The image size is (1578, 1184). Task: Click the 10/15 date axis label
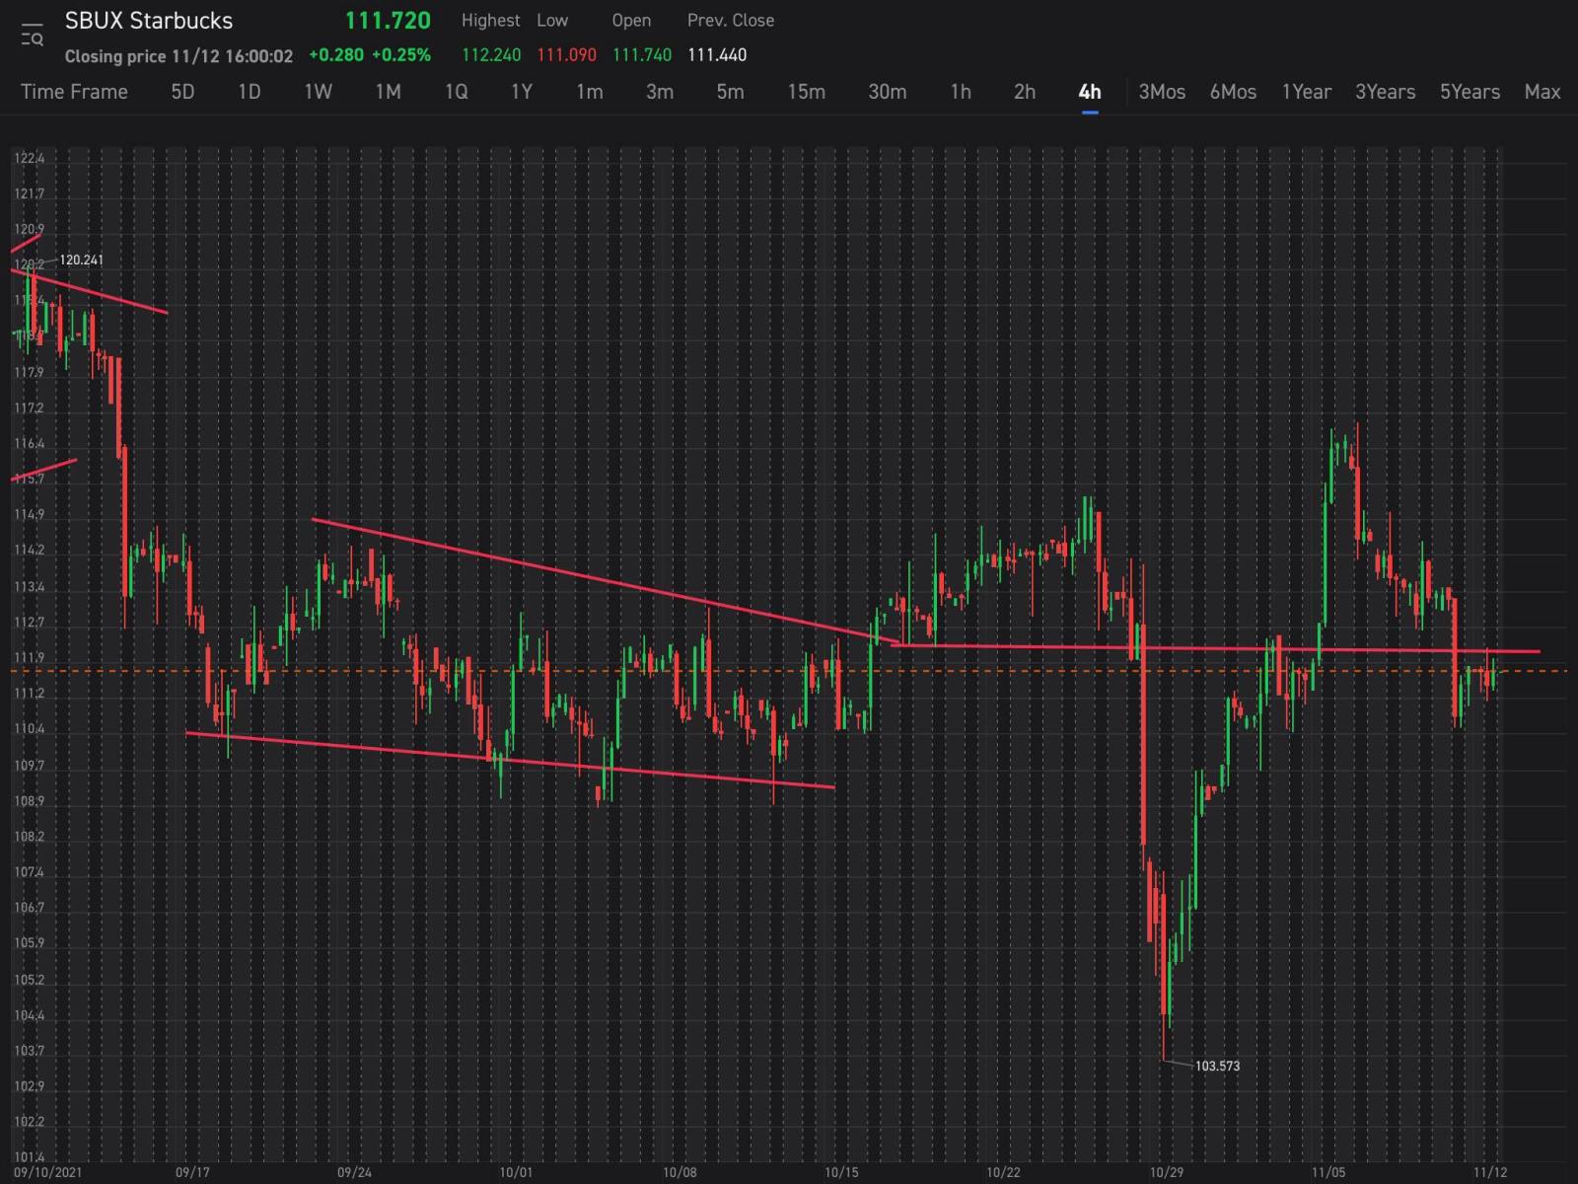[x=841, y=1172]
